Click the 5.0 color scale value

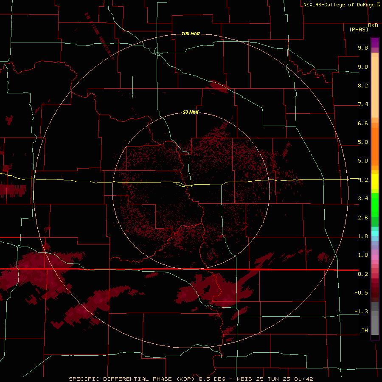[x=363, y=161]
